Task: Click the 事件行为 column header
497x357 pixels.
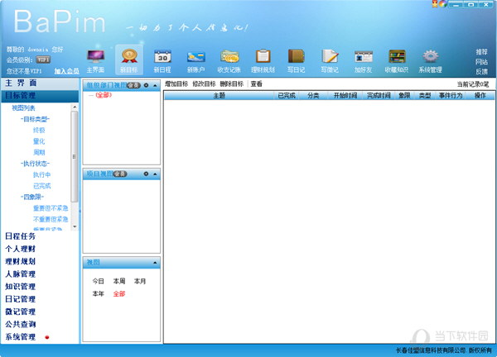Action: 451,96
